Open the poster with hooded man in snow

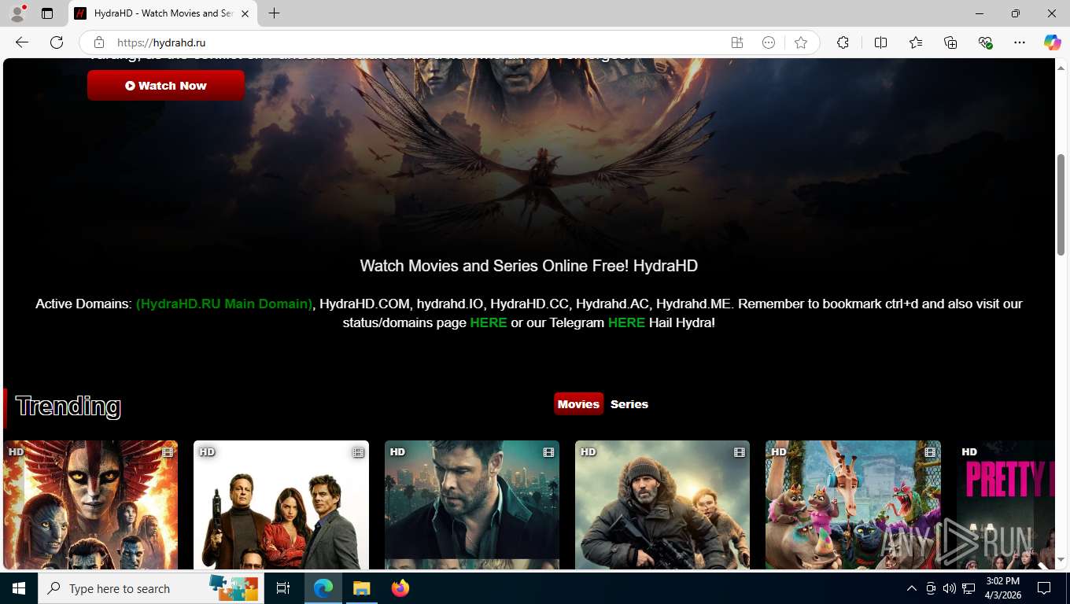tap(662, 505)
